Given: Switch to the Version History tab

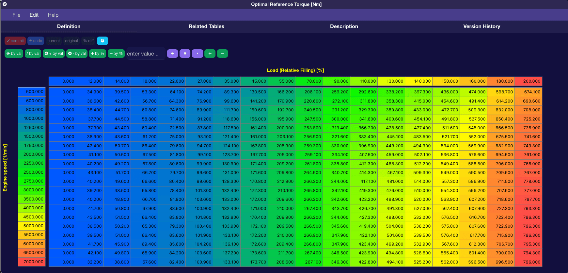Looking at the screenshot, I should (481, 26).
